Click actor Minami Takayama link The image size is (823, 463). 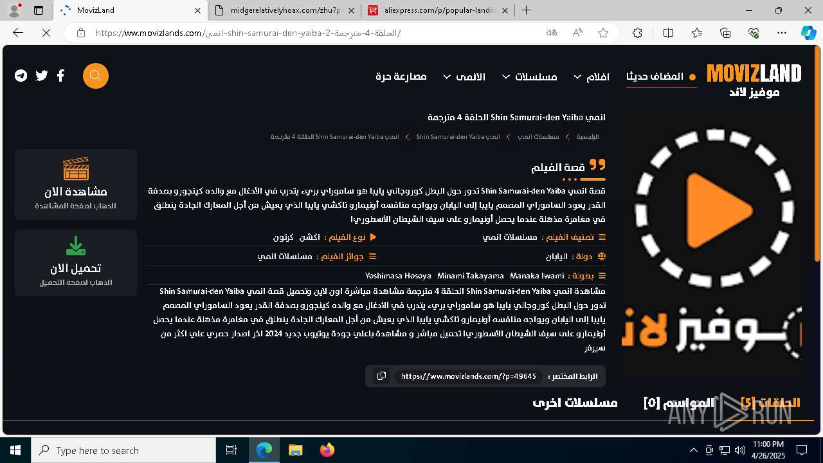[x=471, y=276]
